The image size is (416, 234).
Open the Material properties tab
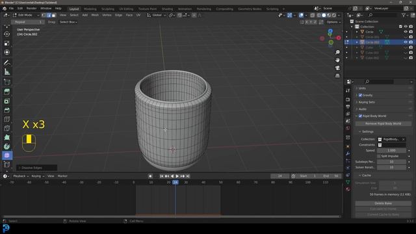[348, 189]
